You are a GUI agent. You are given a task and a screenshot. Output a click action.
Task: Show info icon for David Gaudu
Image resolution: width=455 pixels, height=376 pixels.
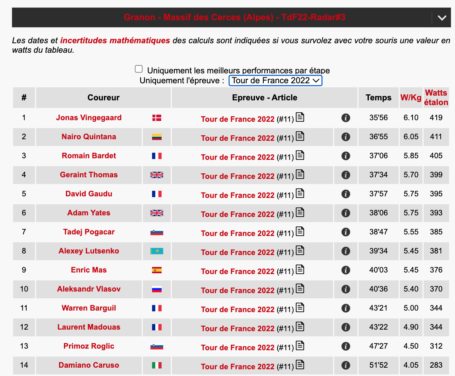[x=345, y=194]
